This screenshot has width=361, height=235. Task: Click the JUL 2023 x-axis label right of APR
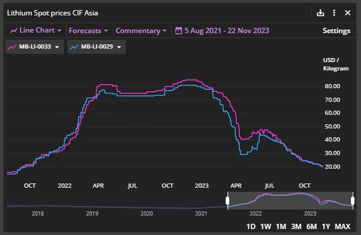269,186
